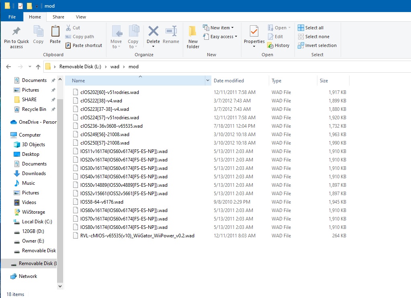Sort by Date modified column
This screenshot has height=298, width=411.
coord(240,80)
